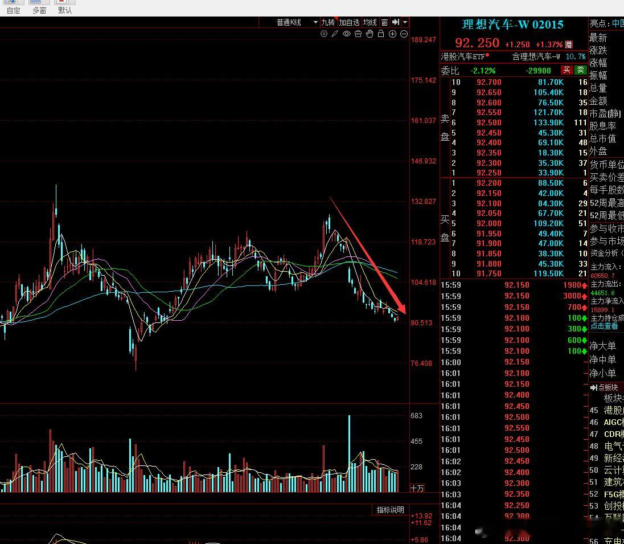Click the red 买 buy button
The image size is (624, 544).
click(566, 70)
